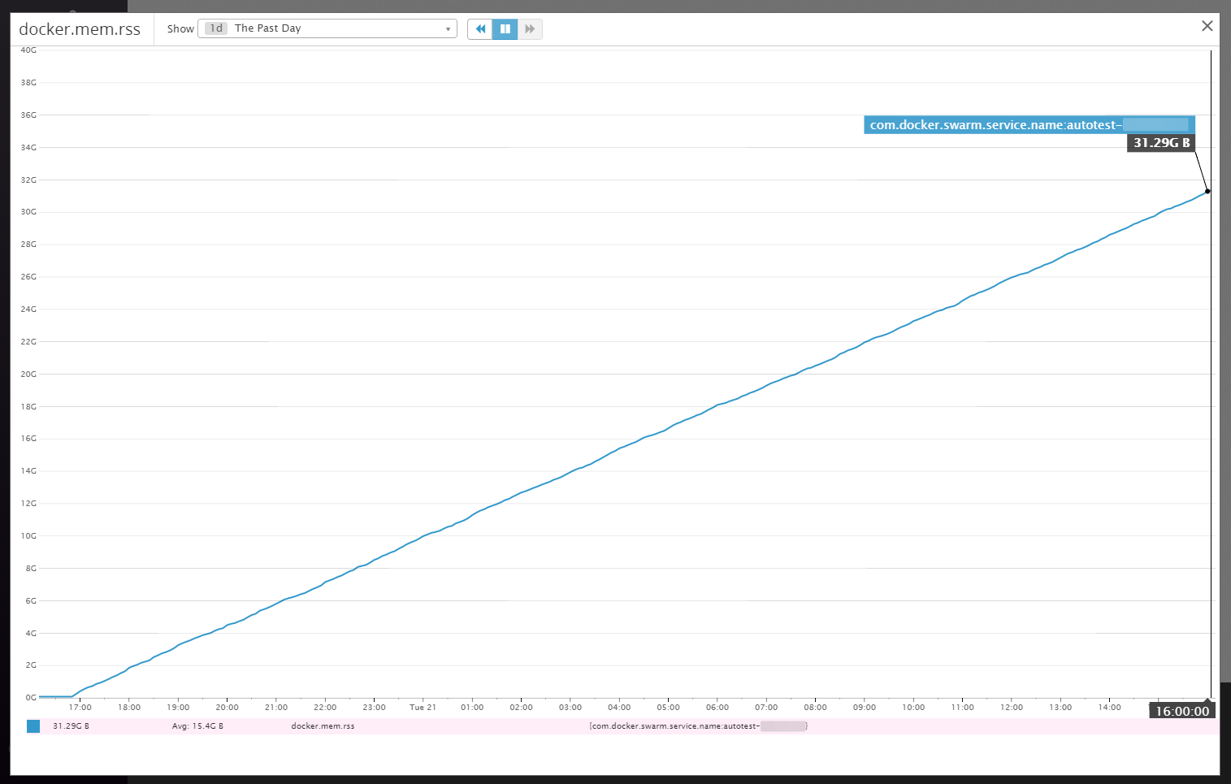Click the dropdown arrow of the time selector
The width and height of the screenshot is (1231, 784).
(448, 29)
